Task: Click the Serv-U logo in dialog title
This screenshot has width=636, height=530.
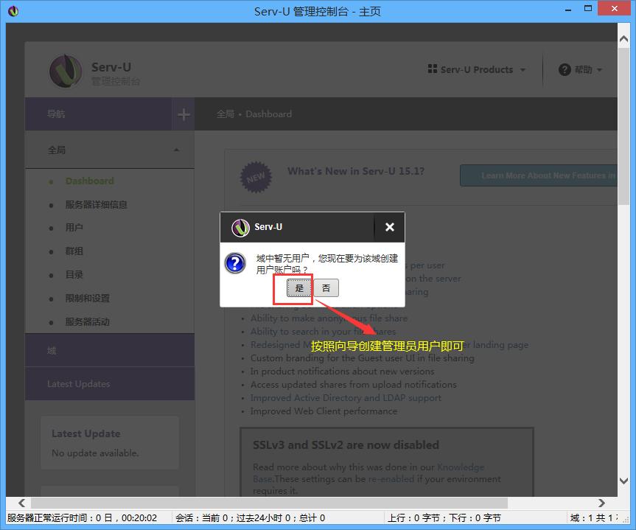Action: (240, 227)
